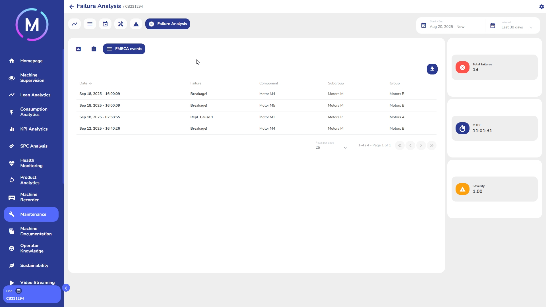Image resolution: width=546 pixels, height=307 pixels.
Task: Open the clipboard report view
Action: coord(94,49)
